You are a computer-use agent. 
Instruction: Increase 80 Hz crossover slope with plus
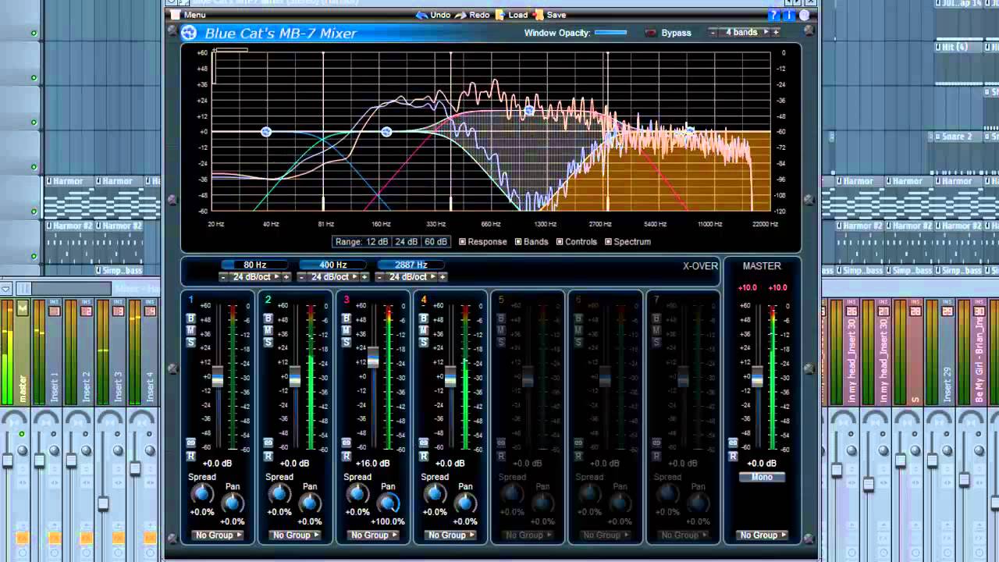click(x=286, y=277)
